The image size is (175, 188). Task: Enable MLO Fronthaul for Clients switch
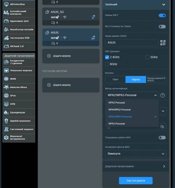[x=162, y=27]
